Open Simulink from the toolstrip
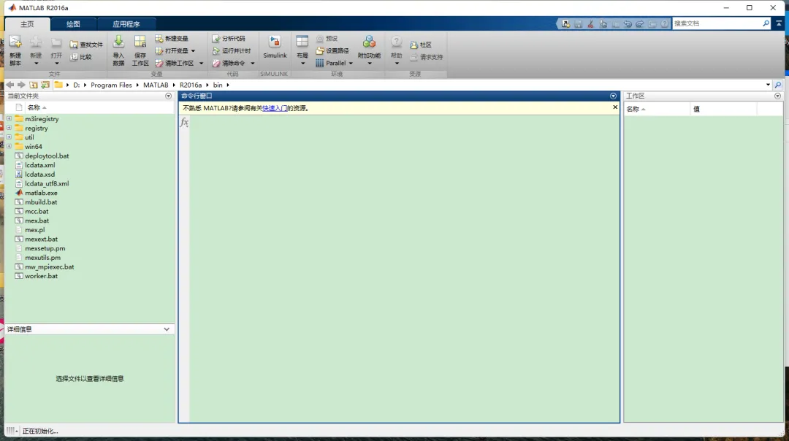The image size is (789, 441). click(x=275, y=47)
